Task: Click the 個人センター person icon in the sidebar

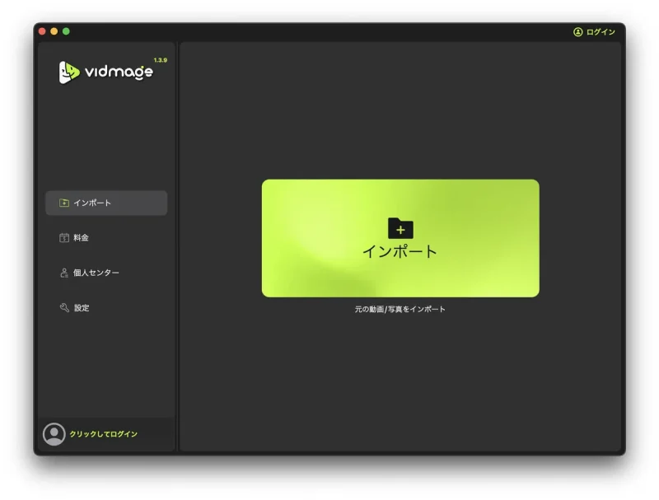Action: coord(63,273)
